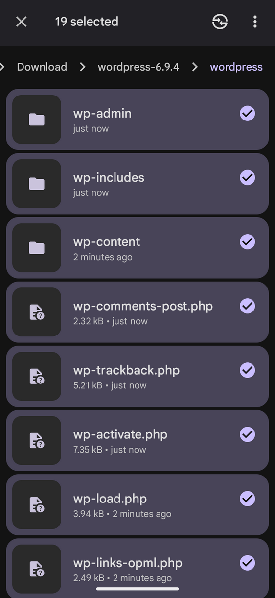
Task: Tap the bottom navigation gesture handle
Action: tap(137, 589)
